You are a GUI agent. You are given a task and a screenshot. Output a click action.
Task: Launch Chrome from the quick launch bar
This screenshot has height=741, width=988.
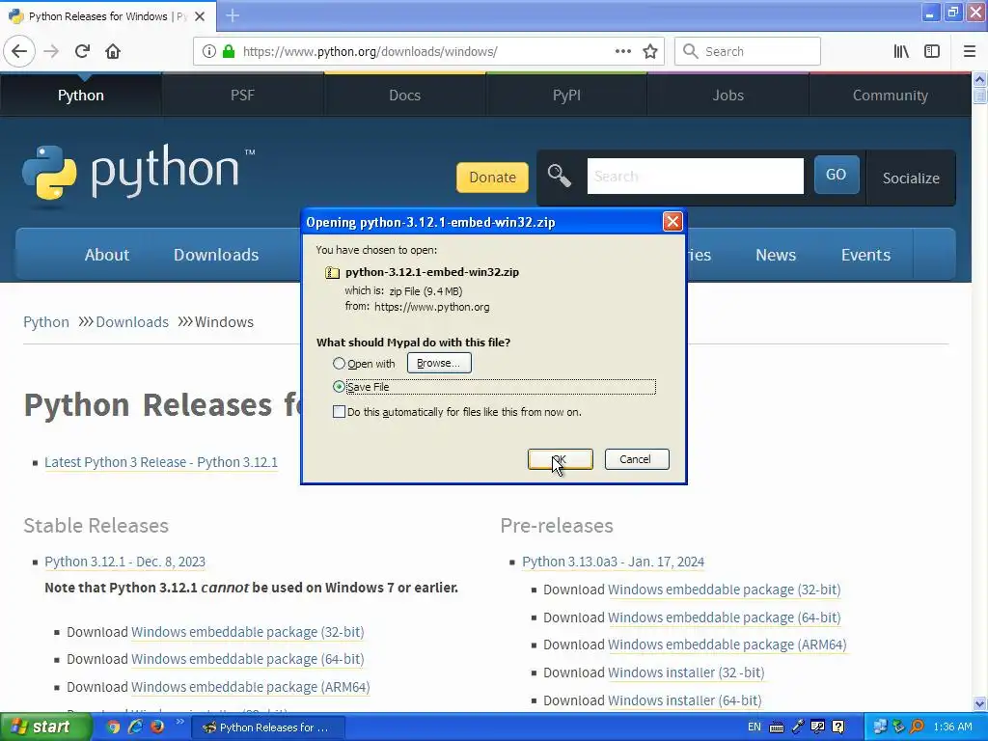(x=113, y=727)
